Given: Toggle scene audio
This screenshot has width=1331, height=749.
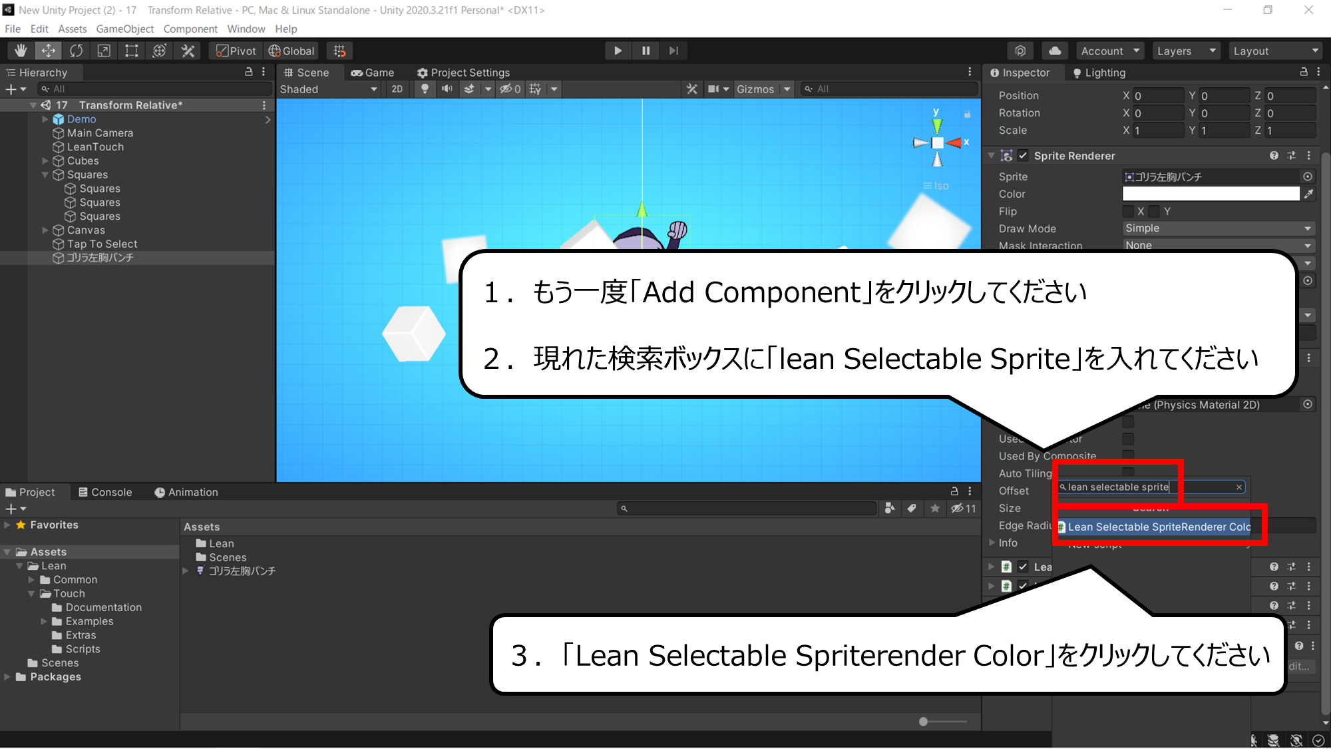Looking at the screenshot, I should (447, 89).
